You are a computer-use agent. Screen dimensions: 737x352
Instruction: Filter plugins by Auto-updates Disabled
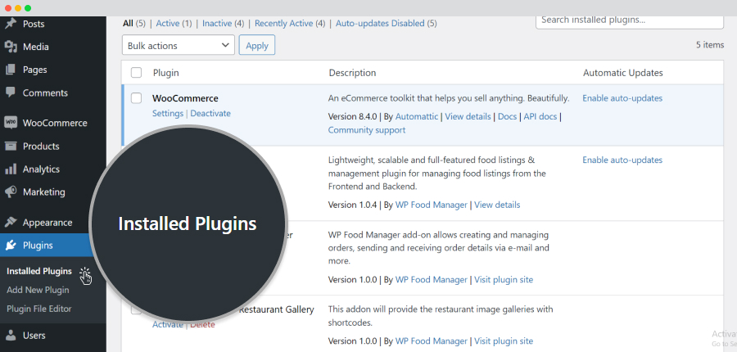[x=380, y=23]
